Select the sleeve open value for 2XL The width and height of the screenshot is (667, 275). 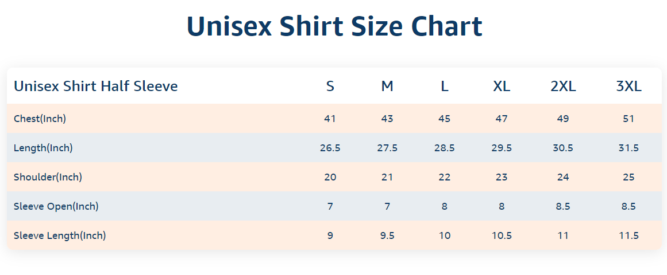pos(563,206)
